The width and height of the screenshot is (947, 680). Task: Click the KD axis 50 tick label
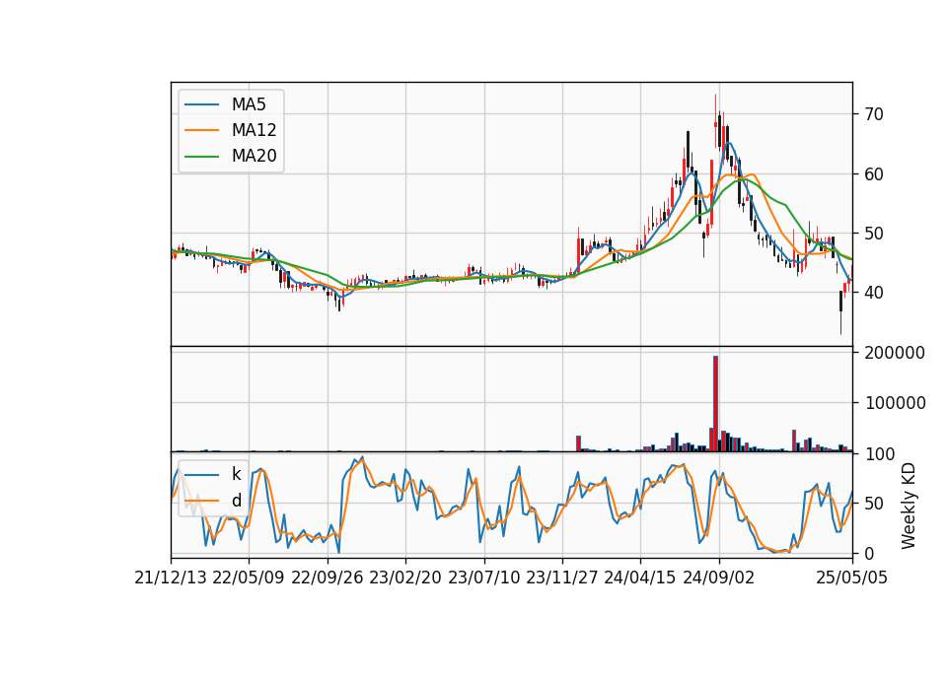tap(874, 504)
